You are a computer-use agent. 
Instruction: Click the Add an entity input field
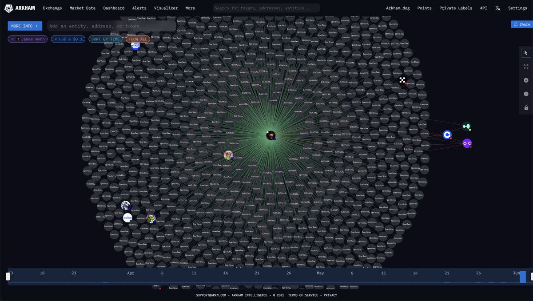pos(111,26)
